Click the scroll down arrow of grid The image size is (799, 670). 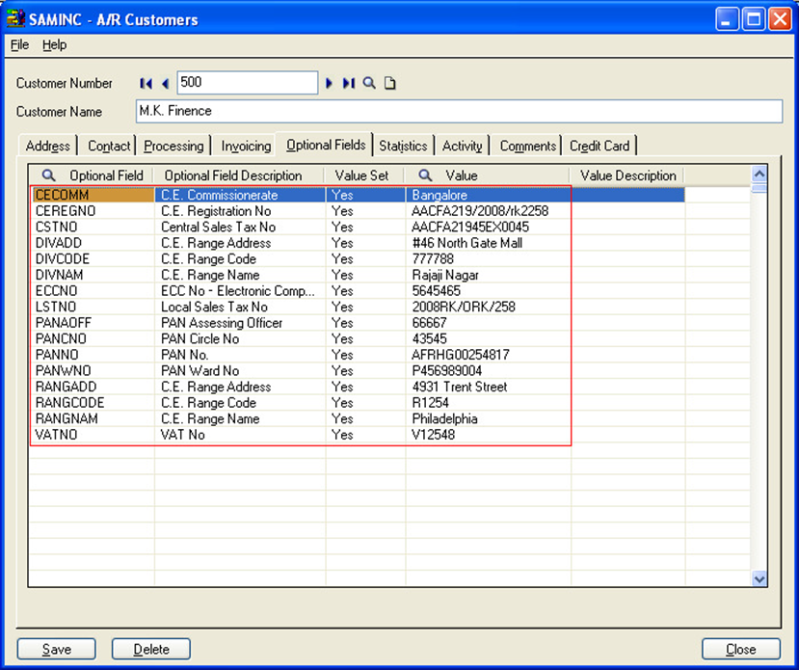[759, 578]
